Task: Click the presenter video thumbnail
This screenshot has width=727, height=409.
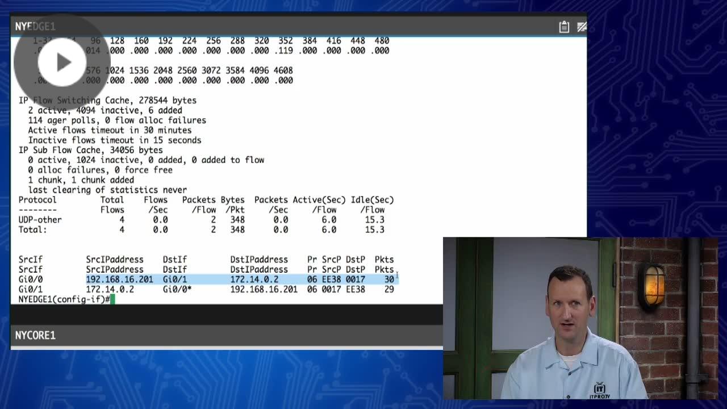Action: click(580, 318)
